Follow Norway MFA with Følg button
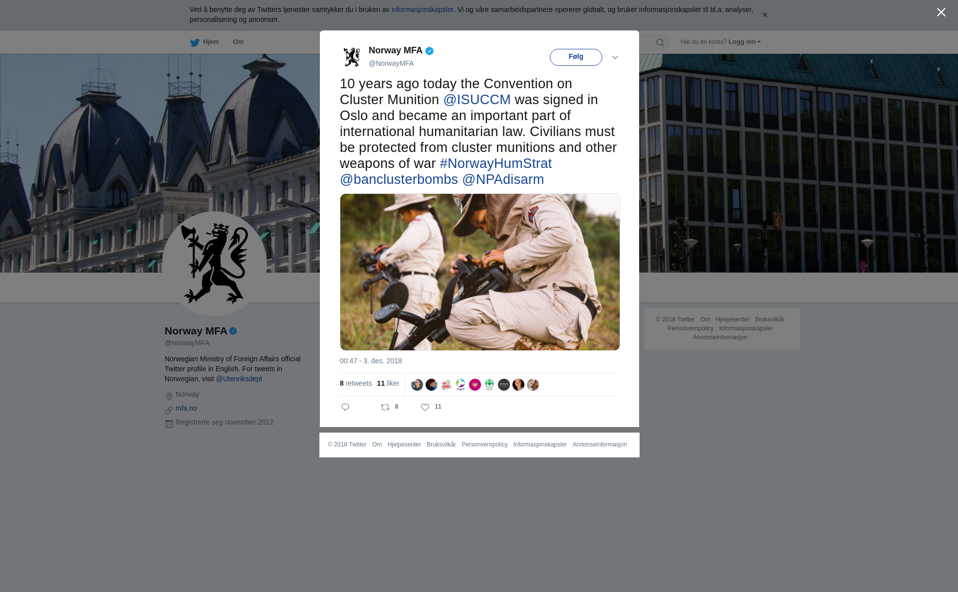 pos(576,57)
